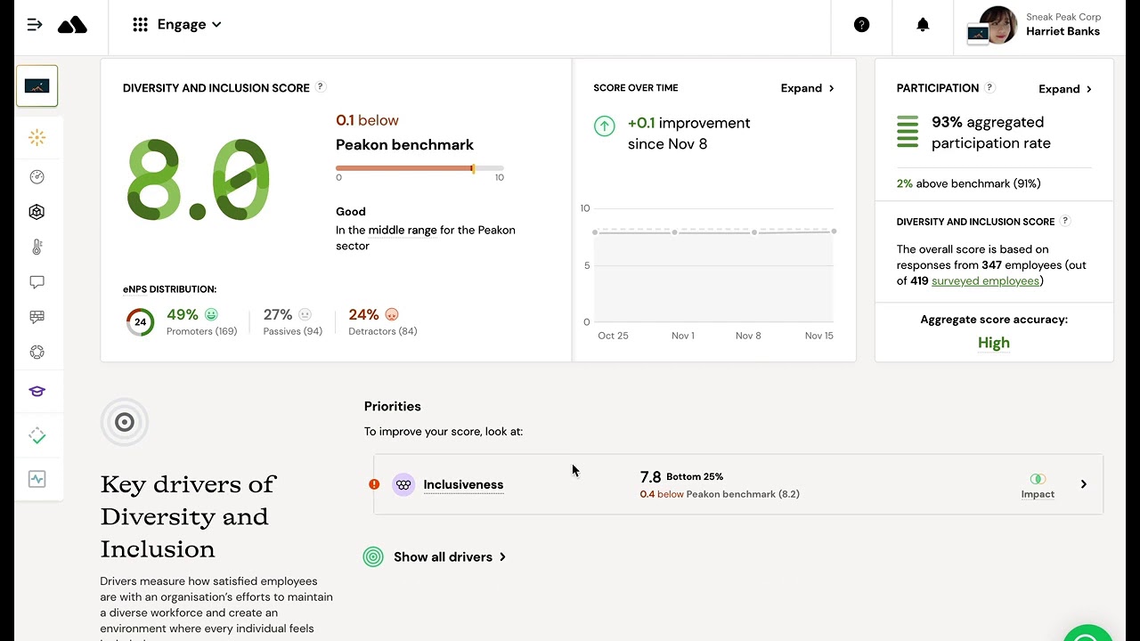Click the Diversity and Inclusion Score info icon
The height and width of the screenshot is (641, 1140).
tap(321, 87)
